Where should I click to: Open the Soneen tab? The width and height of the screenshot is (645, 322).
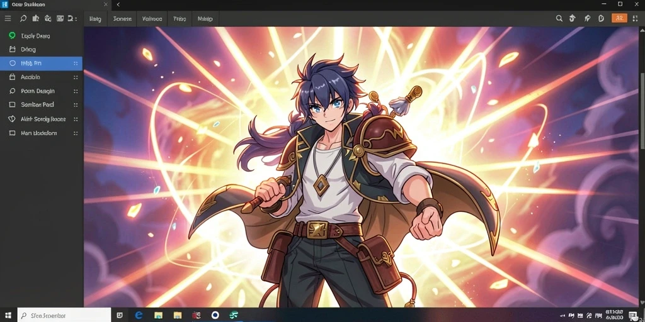(x=122, y=19)
